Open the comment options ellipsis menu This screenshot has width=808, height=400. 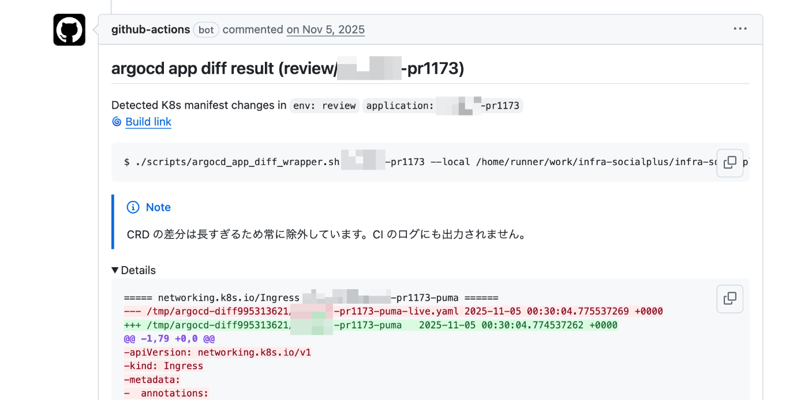(x=740, y=29)
